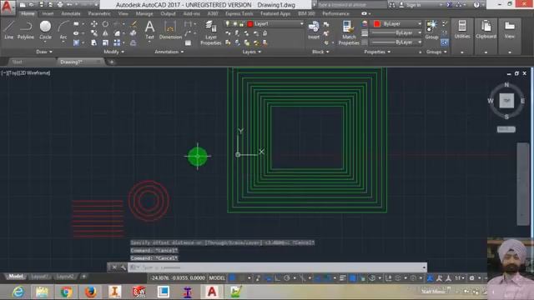This screenshot has height=300, width=534.
Task: Expand the Draw panel
Action: pos(44,52)
